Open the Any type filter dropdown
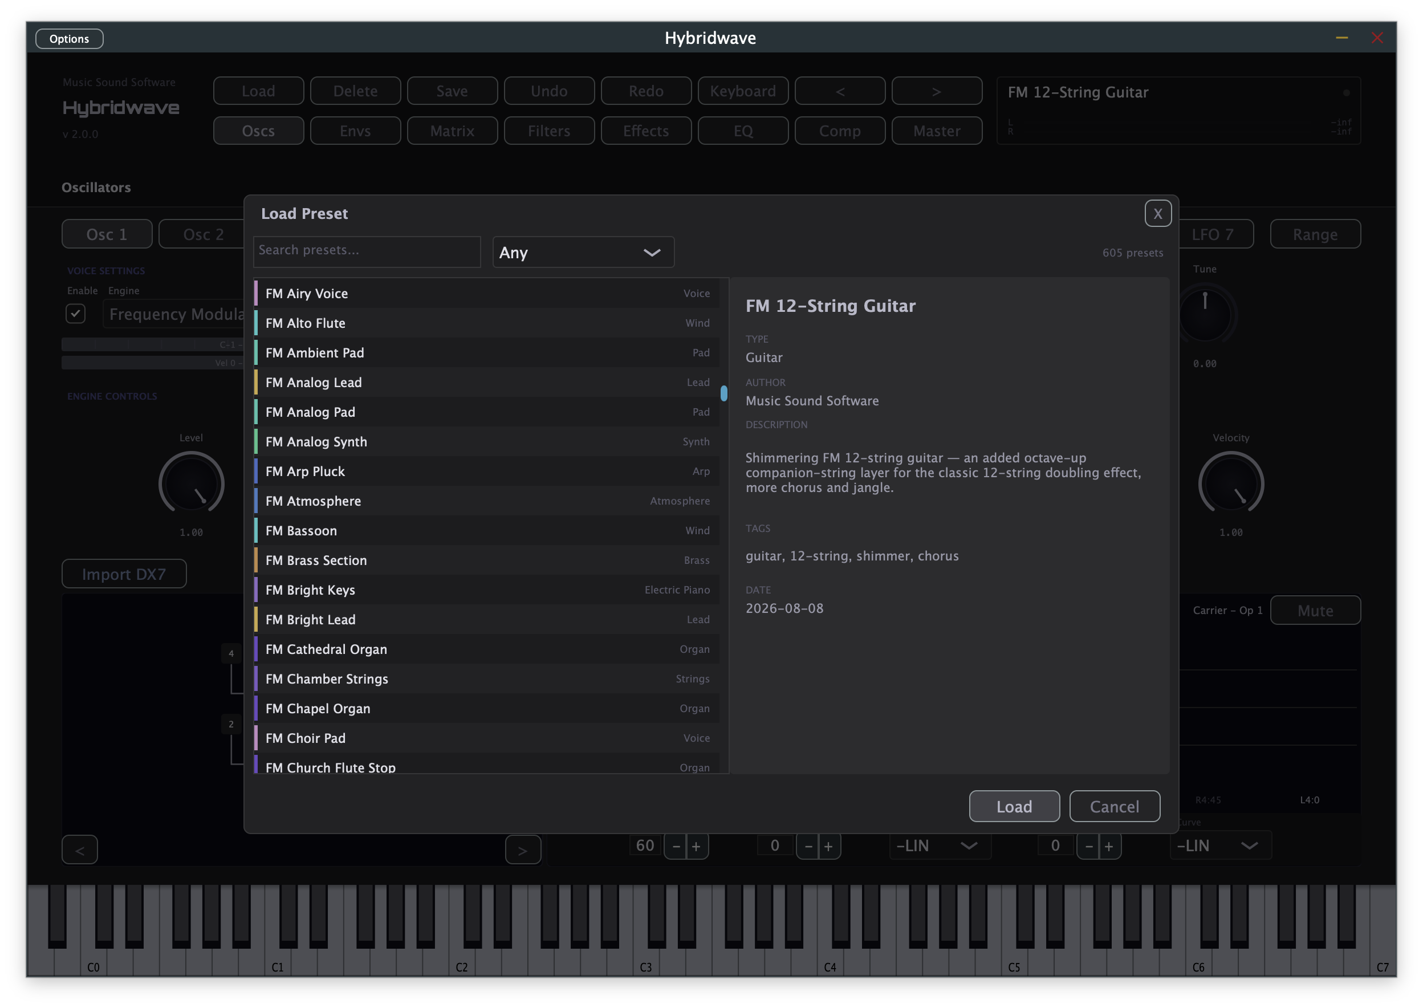Screen dimensions: 1423x1008 point(583,253)
